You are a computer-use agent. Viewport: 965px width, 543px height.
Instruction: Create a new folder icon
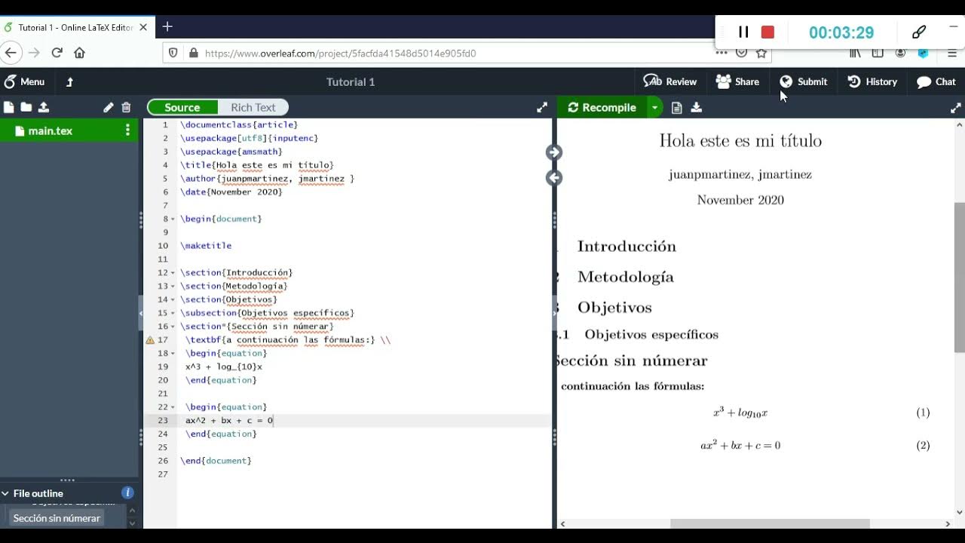pyautogui.click(x=26, y=107)
